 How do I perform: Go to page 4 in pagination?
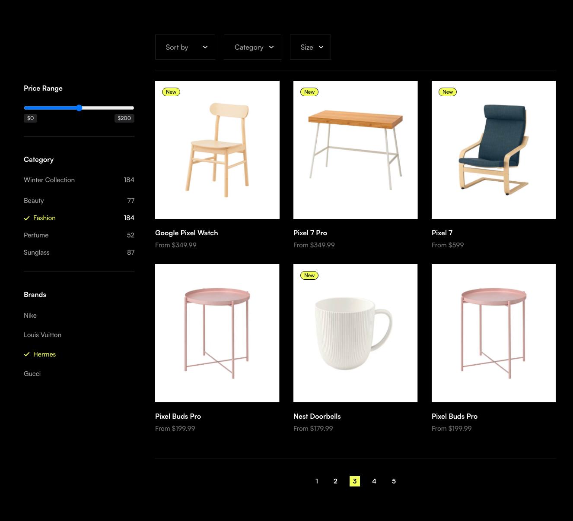coord(374,481)
